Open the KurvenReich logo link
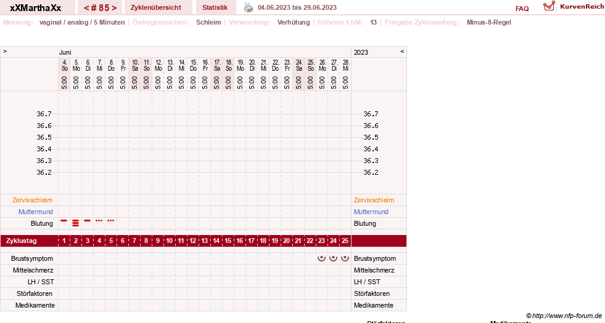Screen dimensions: 605x323 click(x=574, y=7)
